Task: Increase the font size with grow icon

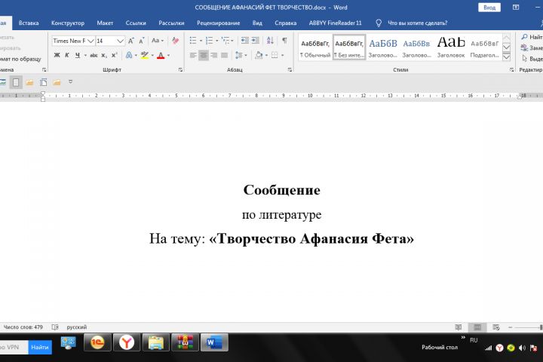Action: tap(131, 41)
